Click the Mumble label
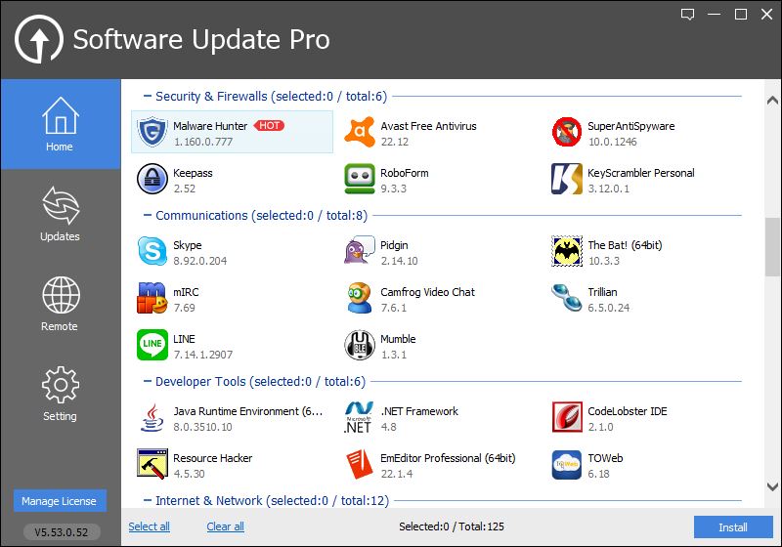The width and height of the screenshot is (782, 547). click(398, 339)
